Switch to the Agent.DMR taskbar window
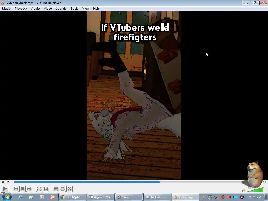This screenshot has height=201, width=268. click(101, 197)
